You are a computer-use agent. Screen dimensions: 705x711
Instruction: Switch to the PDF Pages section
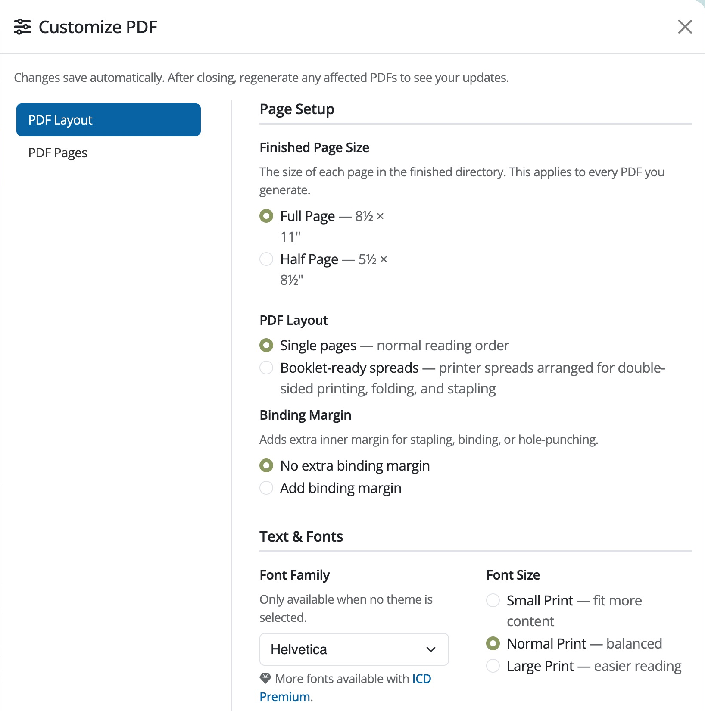[58, 153]
